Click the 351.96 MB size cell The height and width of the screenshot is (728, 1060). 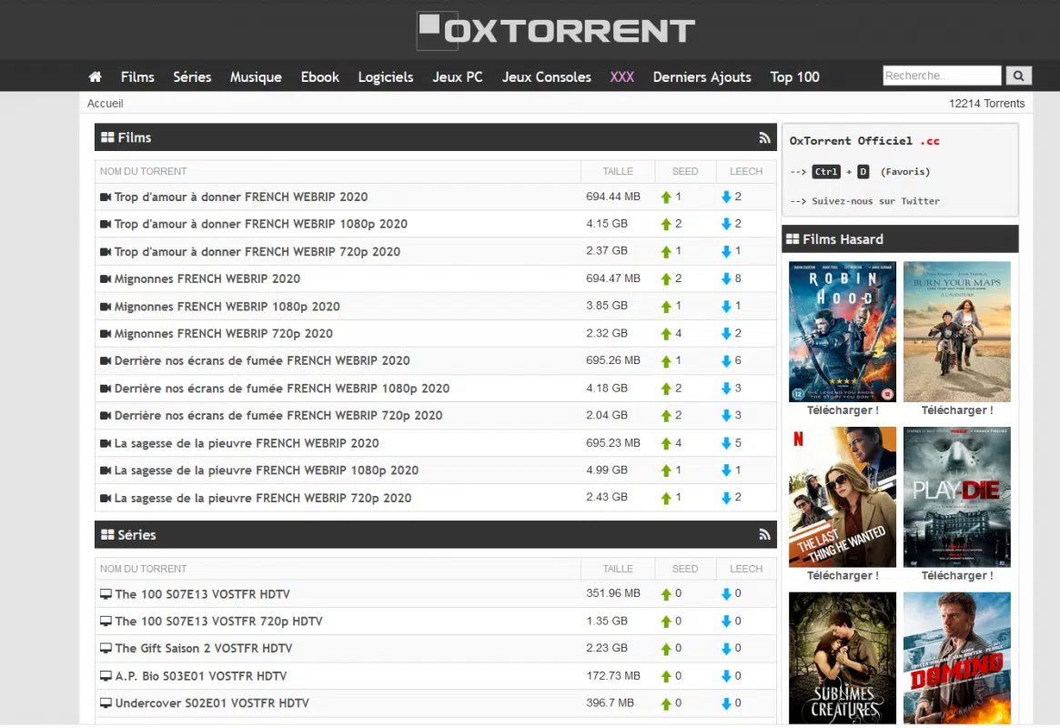point(613,592)
